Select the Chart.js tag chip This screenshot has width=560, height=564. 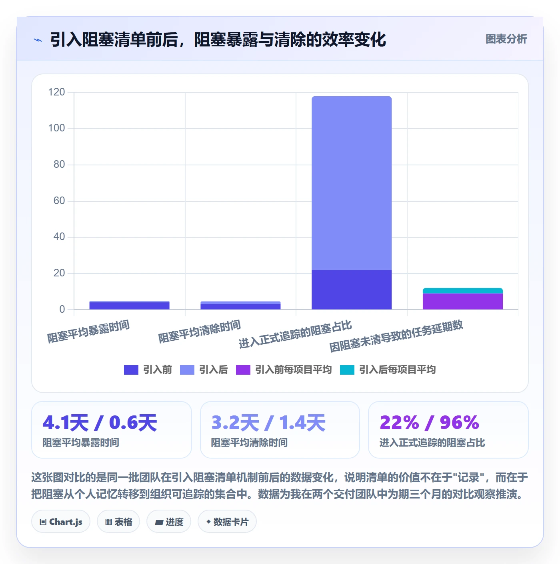coord(61,522)
